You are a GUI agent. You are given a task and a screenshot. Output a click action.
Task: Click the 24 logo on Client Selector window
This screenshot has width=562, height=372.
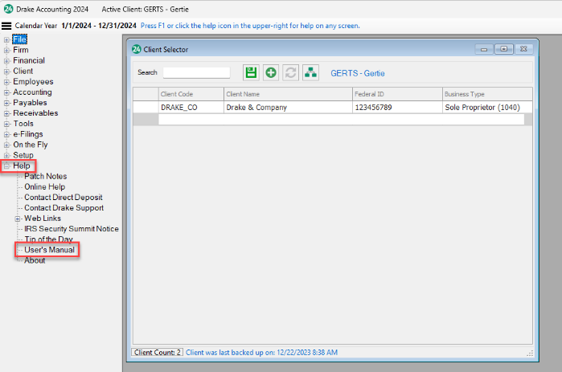[x=136, y=49]
